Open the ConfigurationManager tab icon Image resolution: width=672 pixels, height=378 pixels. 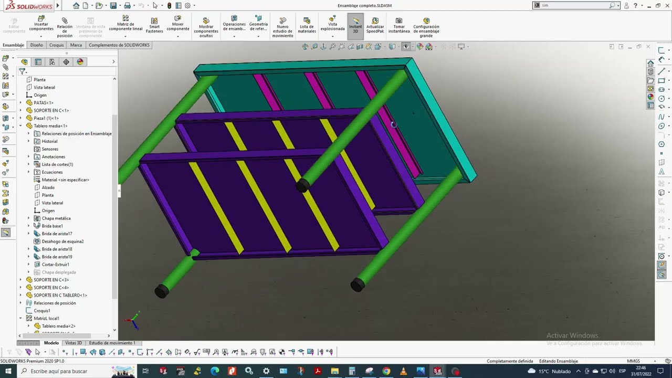pos(52,62)
